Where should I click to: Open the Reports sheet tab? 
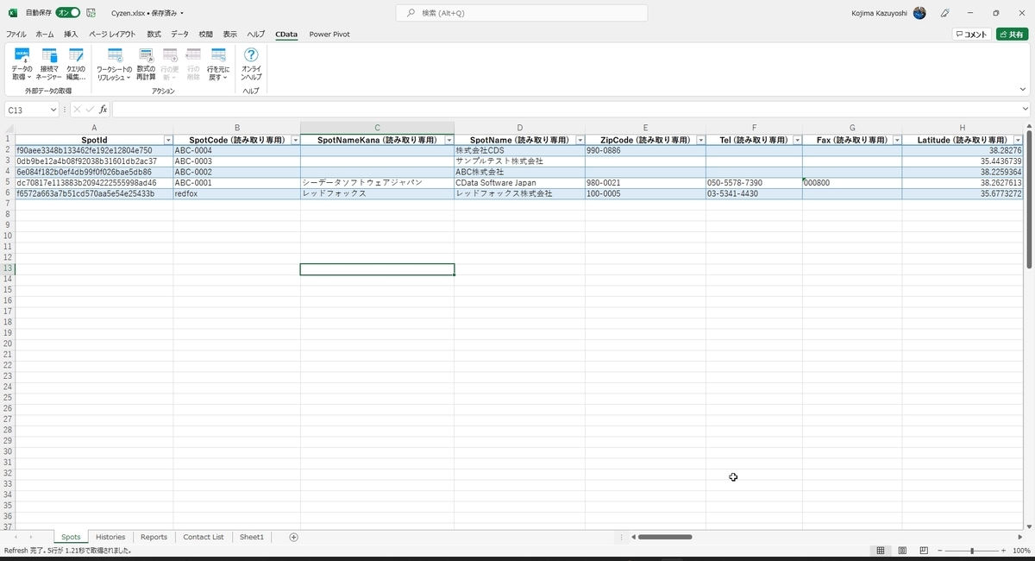(154, 537)
